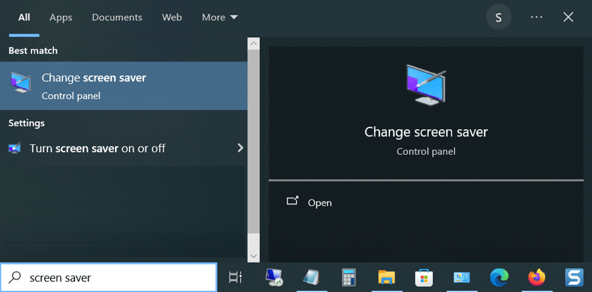Click the results list scrollbar thumb
The width and height of the screenshot is (592, 292).
[254, 141]
